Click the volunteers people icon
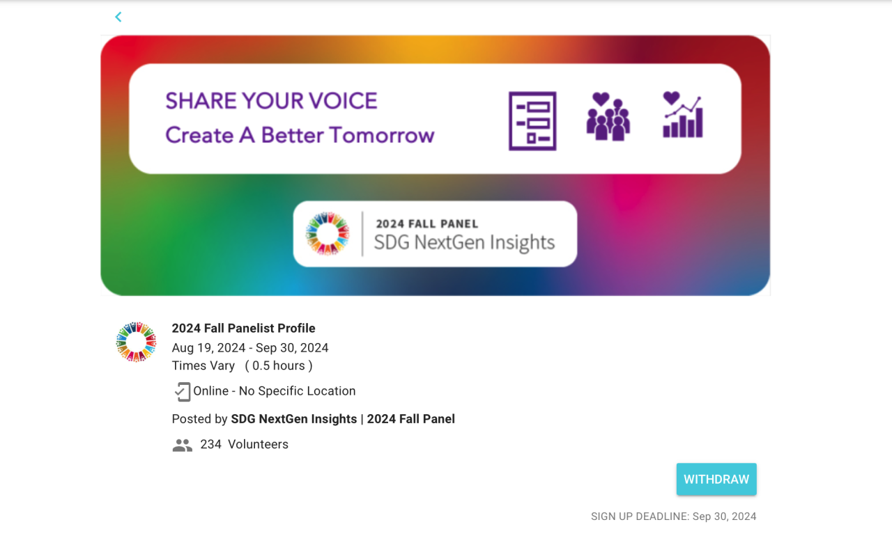This screenshot has height=536, width=892. pos(182,445)
